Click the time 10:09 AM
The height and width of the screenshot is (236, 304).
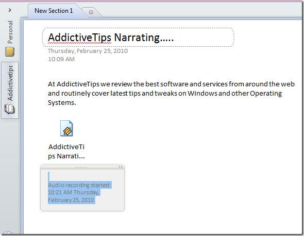click(61, 59)
